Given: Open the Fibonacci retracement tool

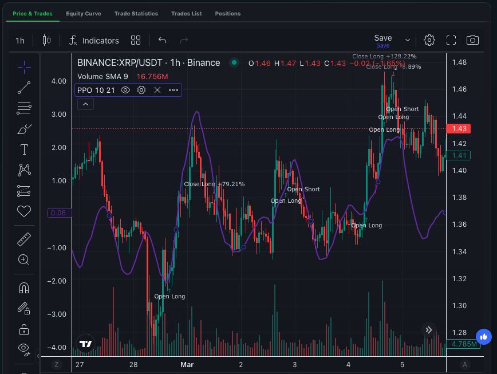Looking at the screenshot, I should point(24,108).
